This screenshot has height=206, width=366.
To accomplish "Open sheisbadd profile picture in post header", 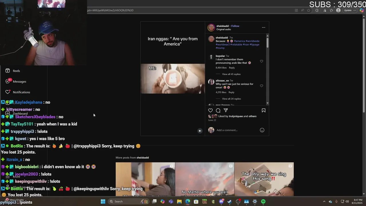I will pyautogui.click(x=211, y=27).
